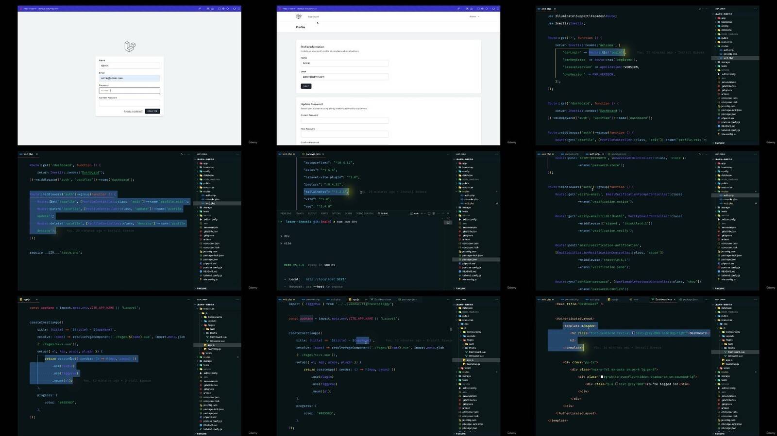Focus the Confirm Password field on the Register page
The image size is (777, 436).
129,103
